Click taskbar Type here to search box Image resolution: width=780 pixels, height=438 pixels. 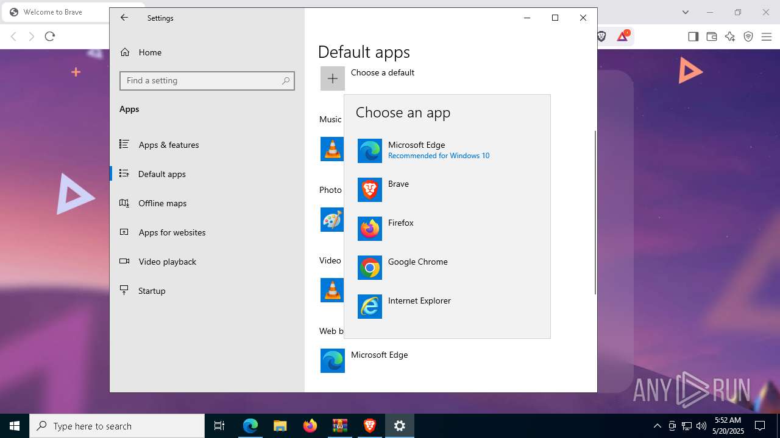(x=117, y=426)
